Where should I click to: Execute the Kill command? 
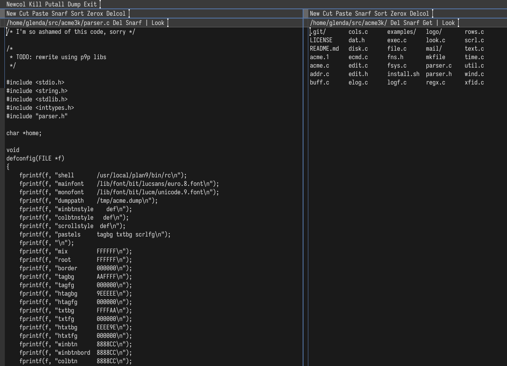pos(35,4)
